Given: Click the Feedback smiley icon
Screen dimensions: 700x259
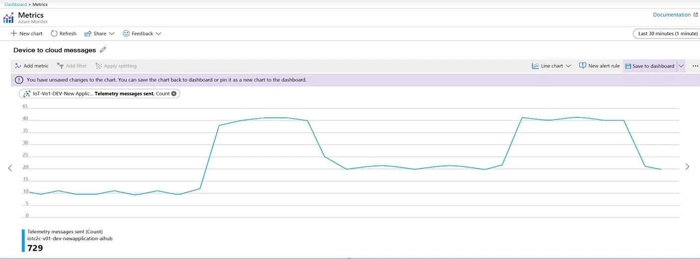Looking at the screenshot, I should click(x=126, y=33).
